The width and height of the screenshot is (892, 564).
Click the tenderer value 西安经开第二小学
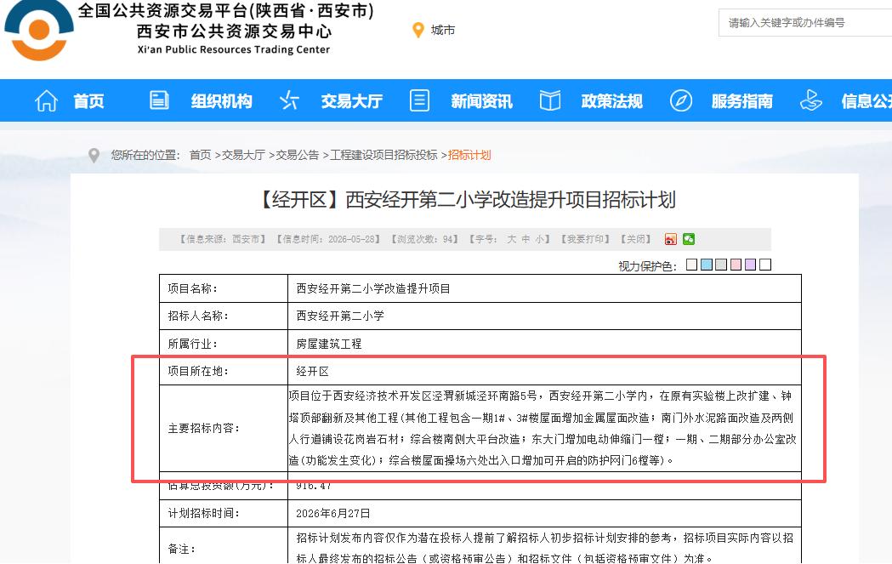[x=340, y=316]
